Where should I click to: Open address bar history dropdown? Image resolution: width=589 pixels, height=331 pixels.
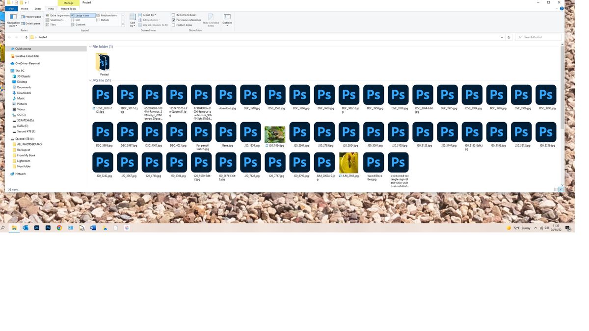(502, 37)
